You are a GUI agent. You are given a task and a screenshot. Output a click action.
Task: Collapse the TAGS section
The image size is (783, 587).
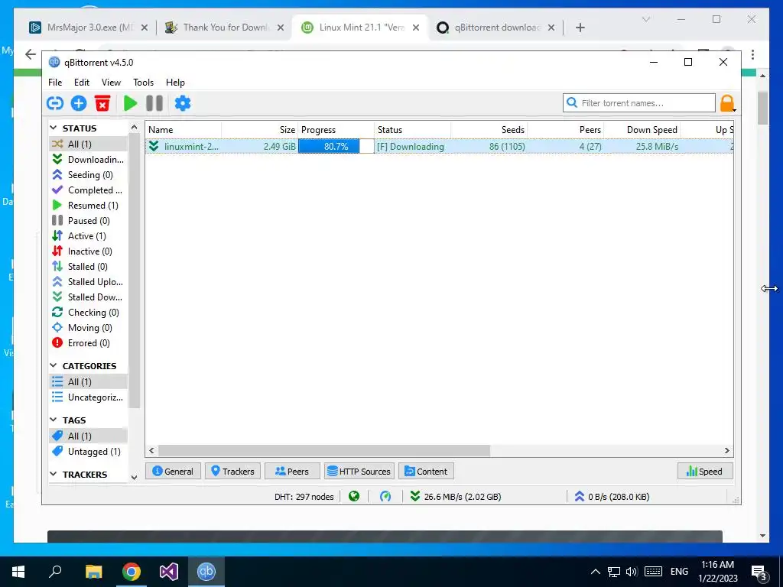[54, 420]
